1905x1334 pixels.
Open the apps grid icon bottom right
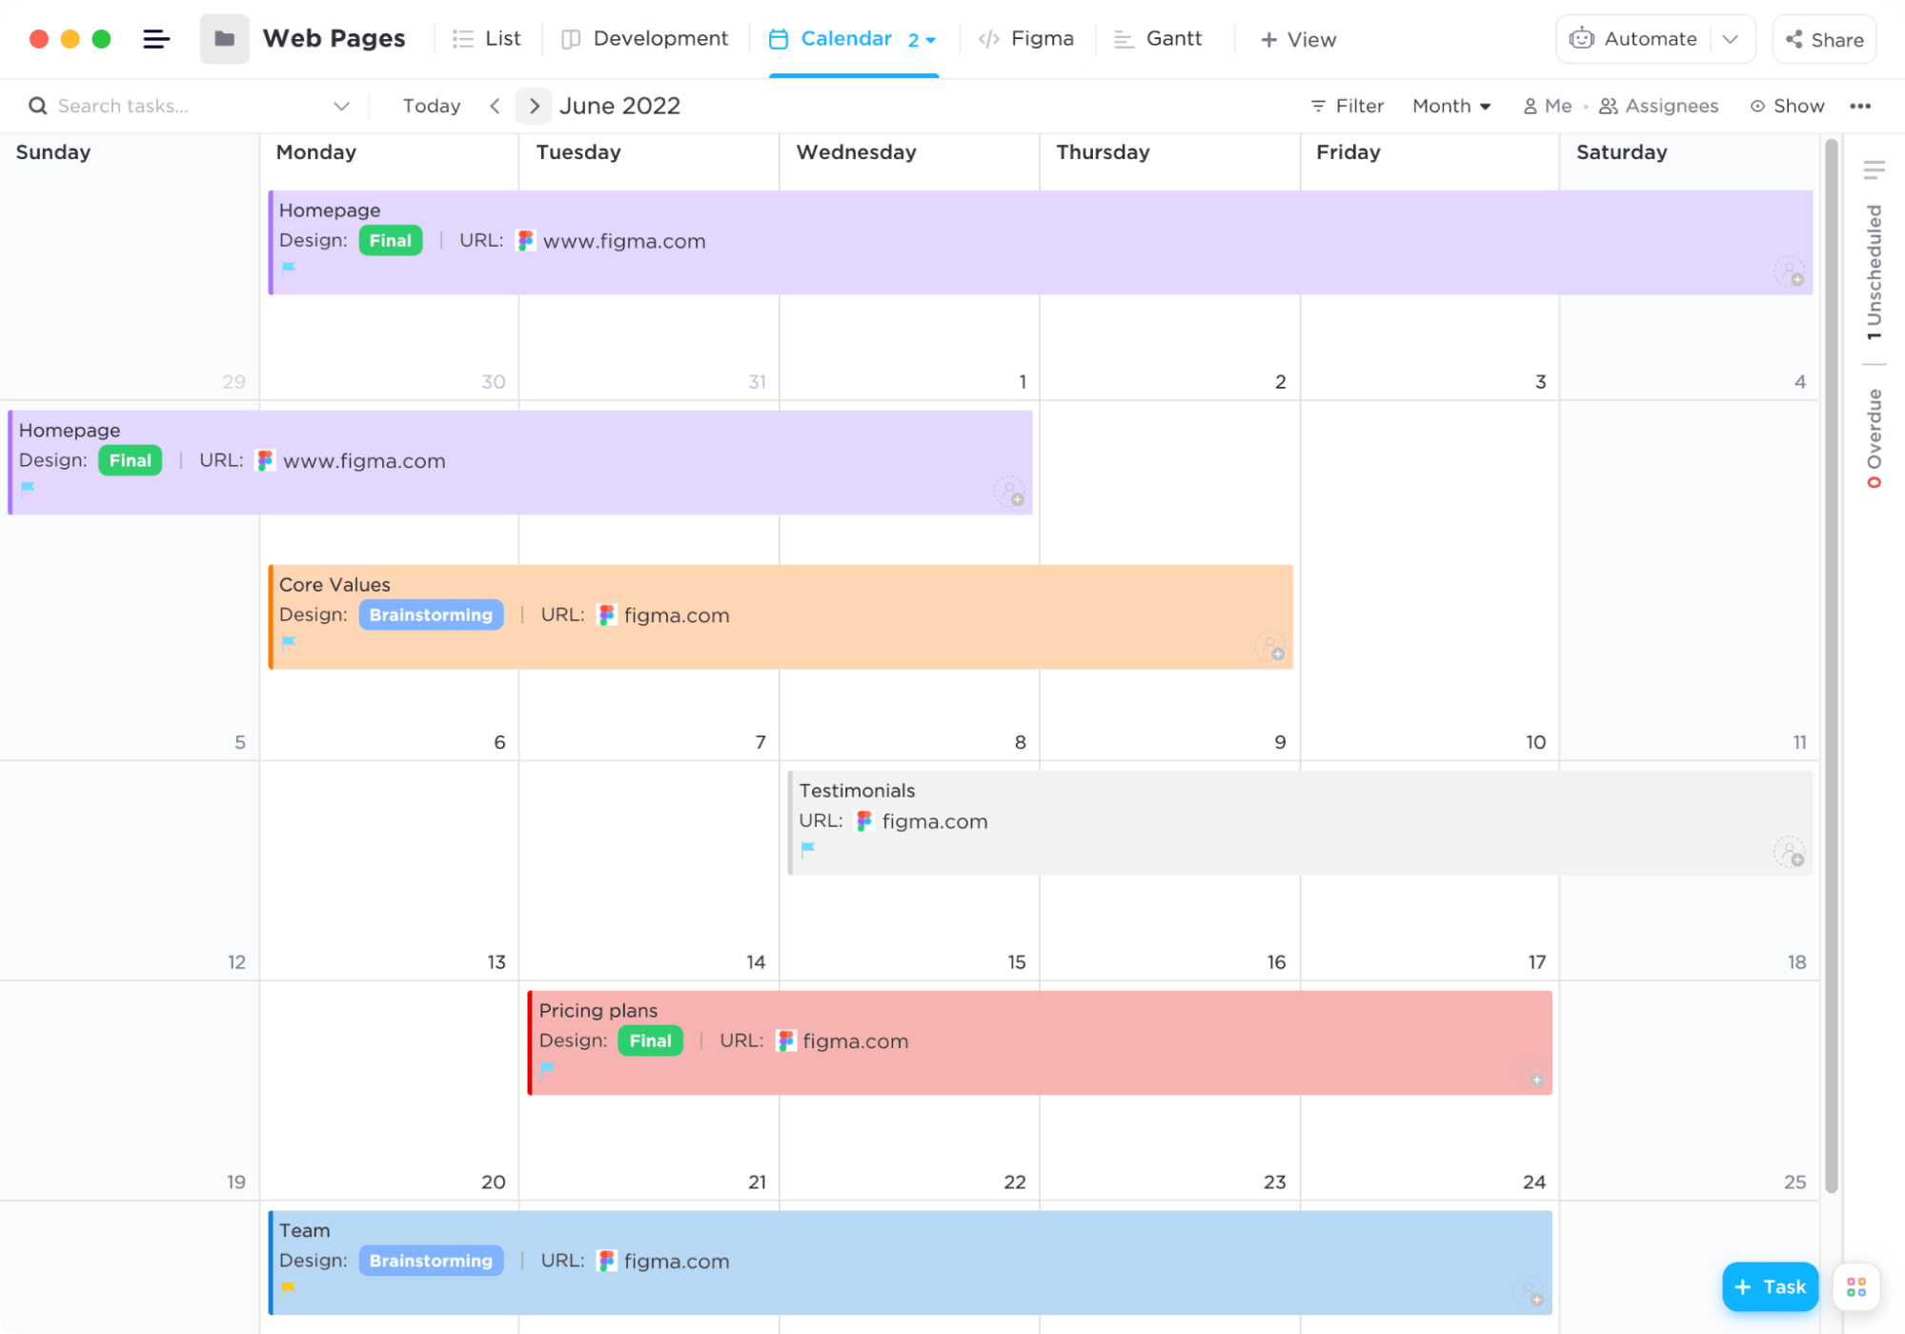click(x=1855, y=1287)
